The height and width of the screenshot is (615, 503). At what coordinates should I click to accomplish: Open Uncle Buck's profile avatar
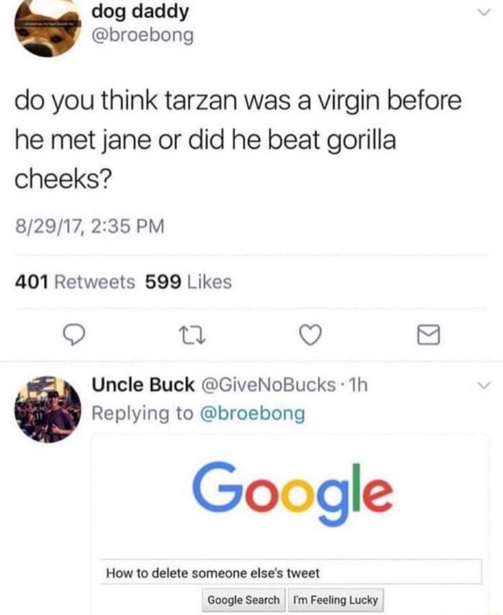[48, 410]
